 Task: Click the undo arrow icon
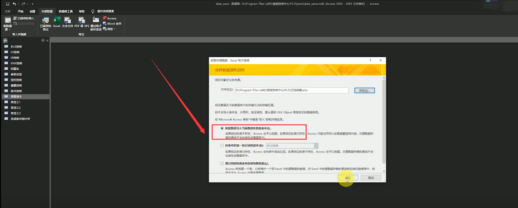(14, 4)
